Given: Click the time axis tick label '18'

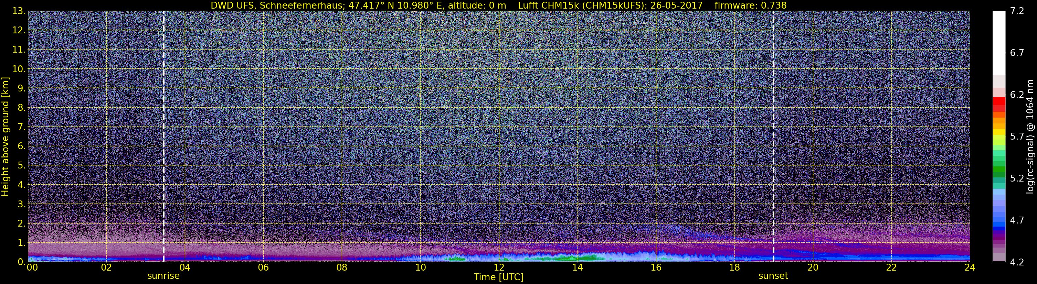Looking at the screenshot, I should click(734, 267).
